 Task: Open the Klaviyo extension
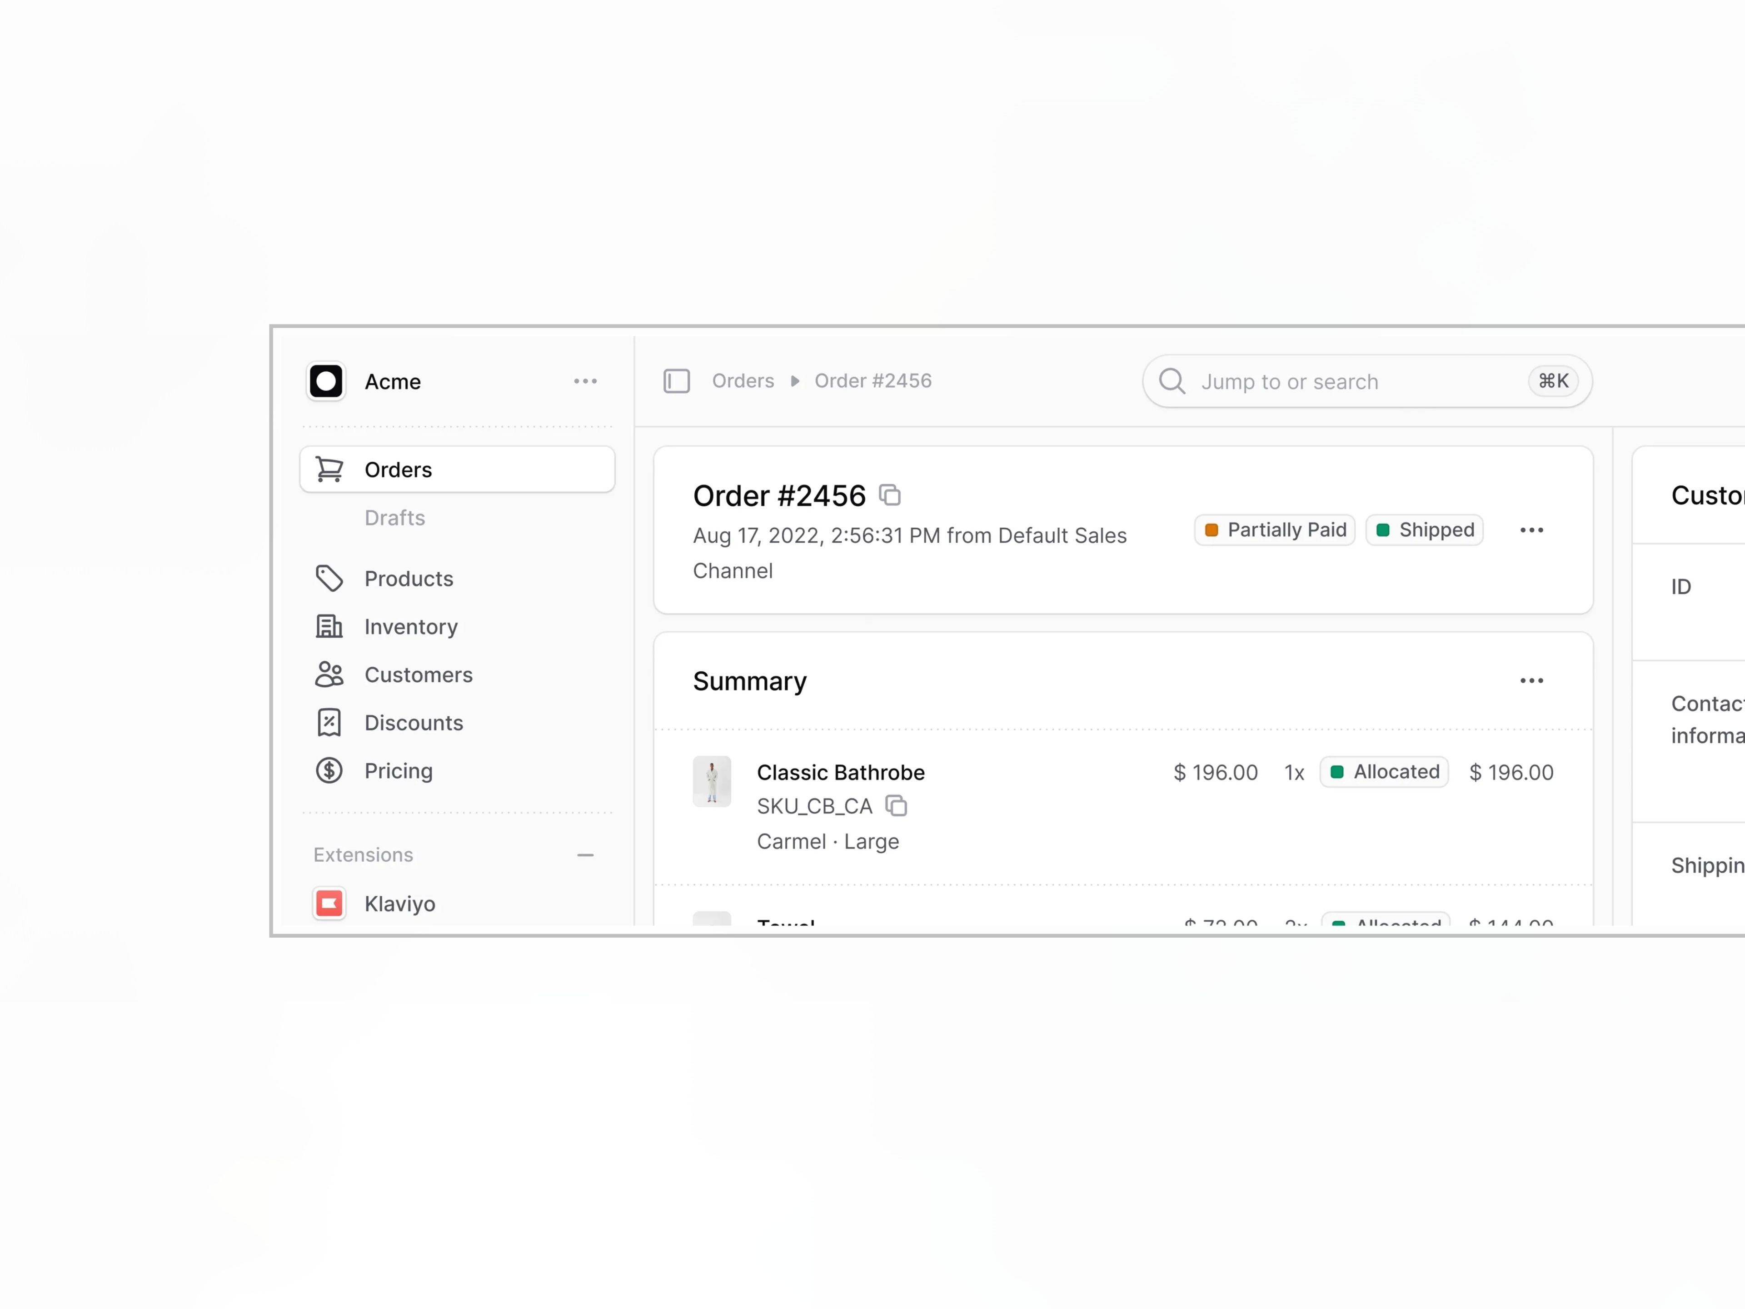tap(399, 904)
